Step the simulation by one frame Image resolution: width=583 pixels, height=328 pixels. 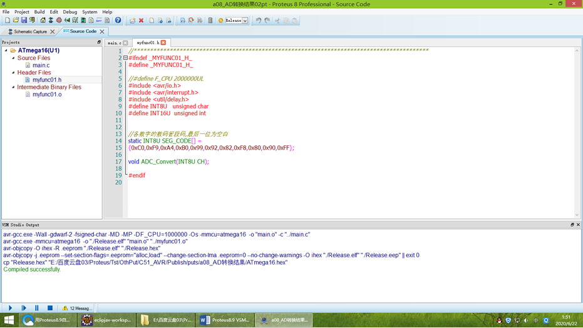pyautogui.click(x=24, y=308)
